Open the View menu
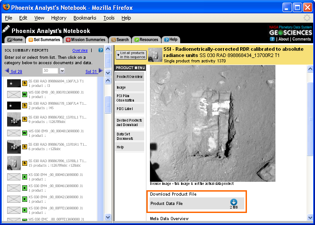 39,18
